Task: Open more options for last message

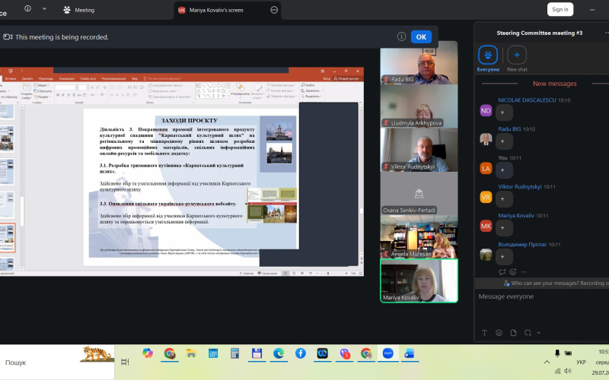Action: coord(523,272)
